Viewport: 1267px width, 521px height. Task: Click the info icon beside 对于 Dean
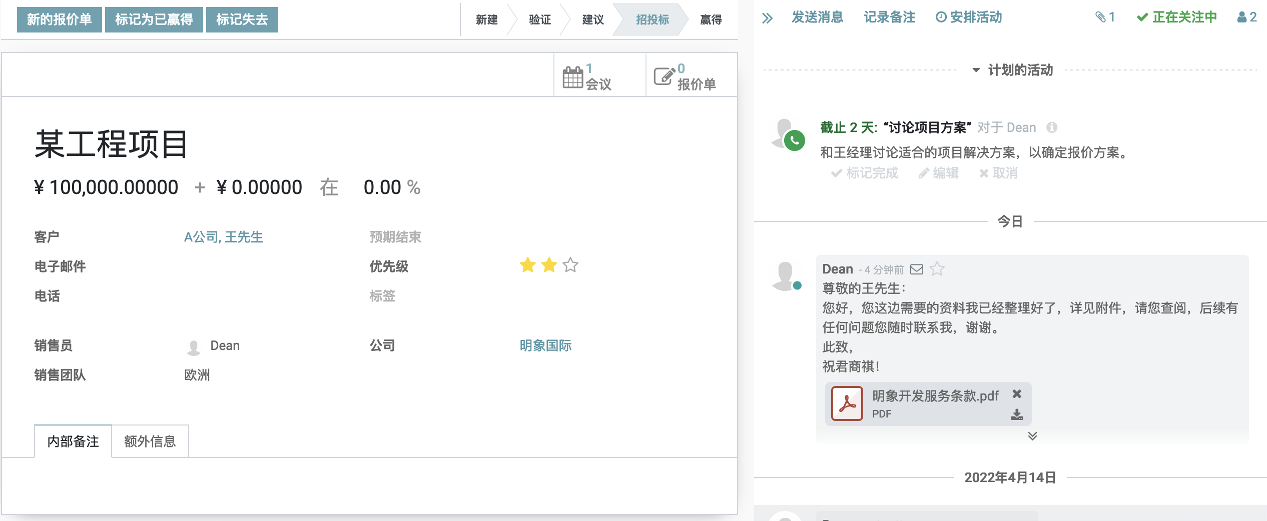pyautogui.click(x=1051, y=127)
